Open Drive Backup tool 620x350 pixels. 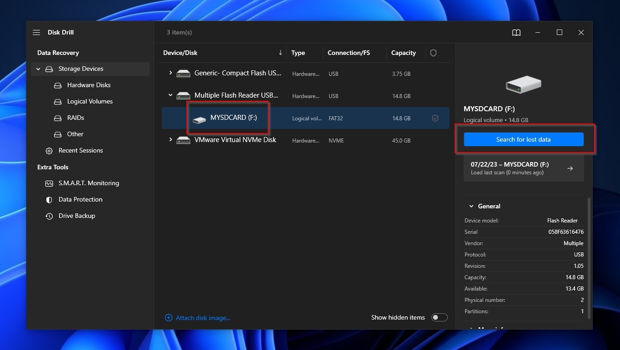click(77, 216)
